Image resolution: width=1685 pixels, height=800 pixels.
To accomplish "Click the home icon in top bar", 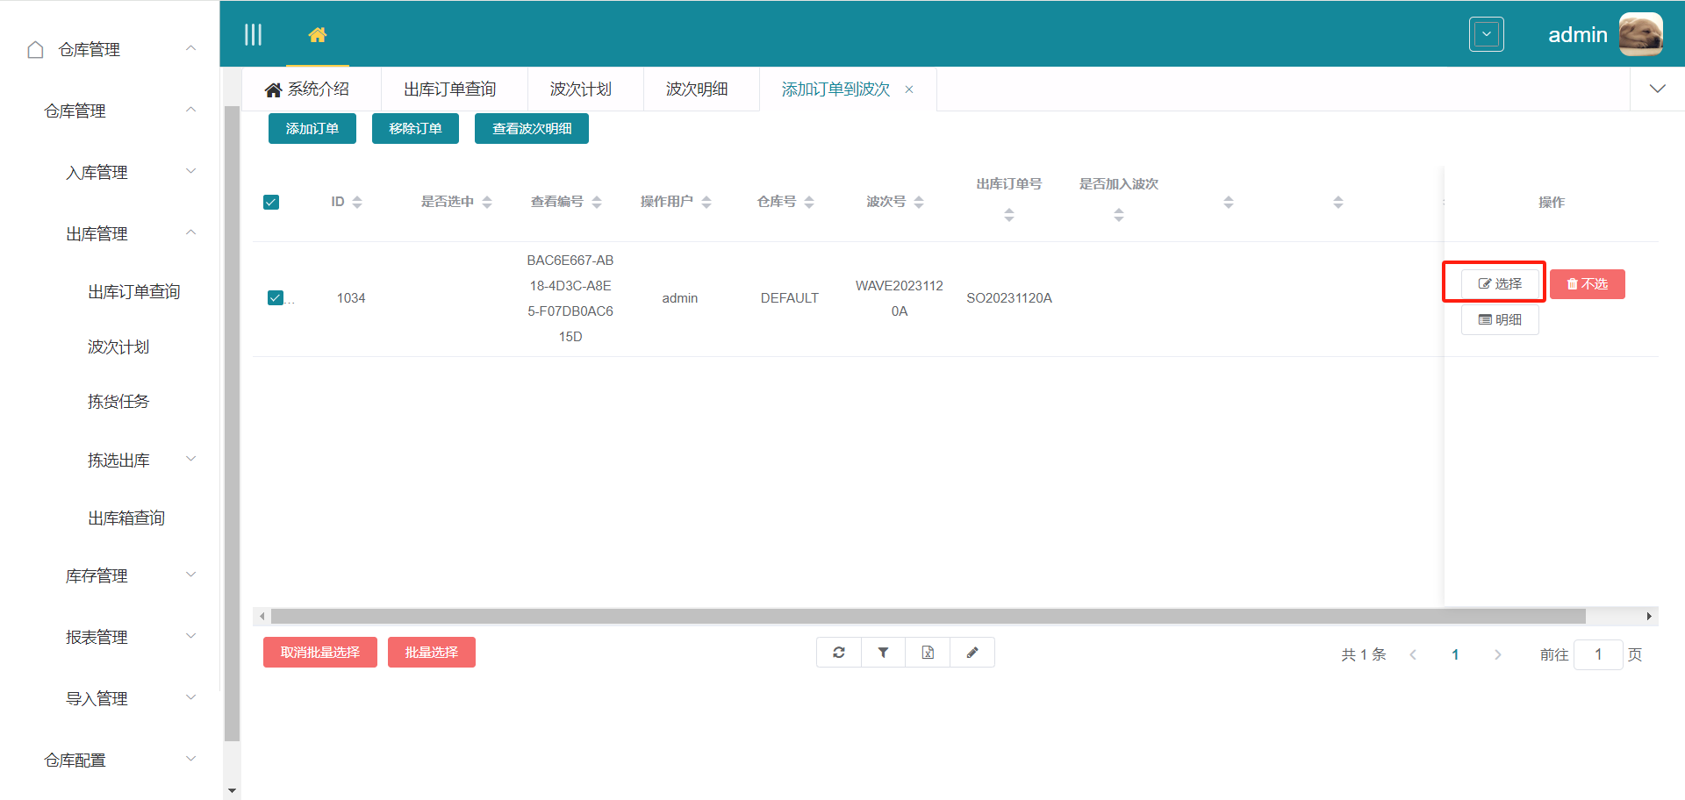I will click(318, 35).
